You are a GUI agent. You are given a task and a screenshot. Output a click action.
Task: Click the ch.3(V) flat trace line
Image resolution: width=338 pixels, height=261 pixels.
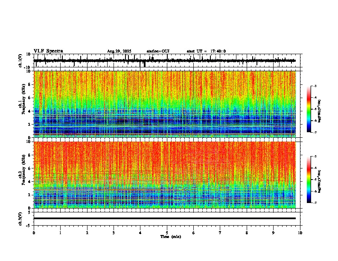coord(165,218)
